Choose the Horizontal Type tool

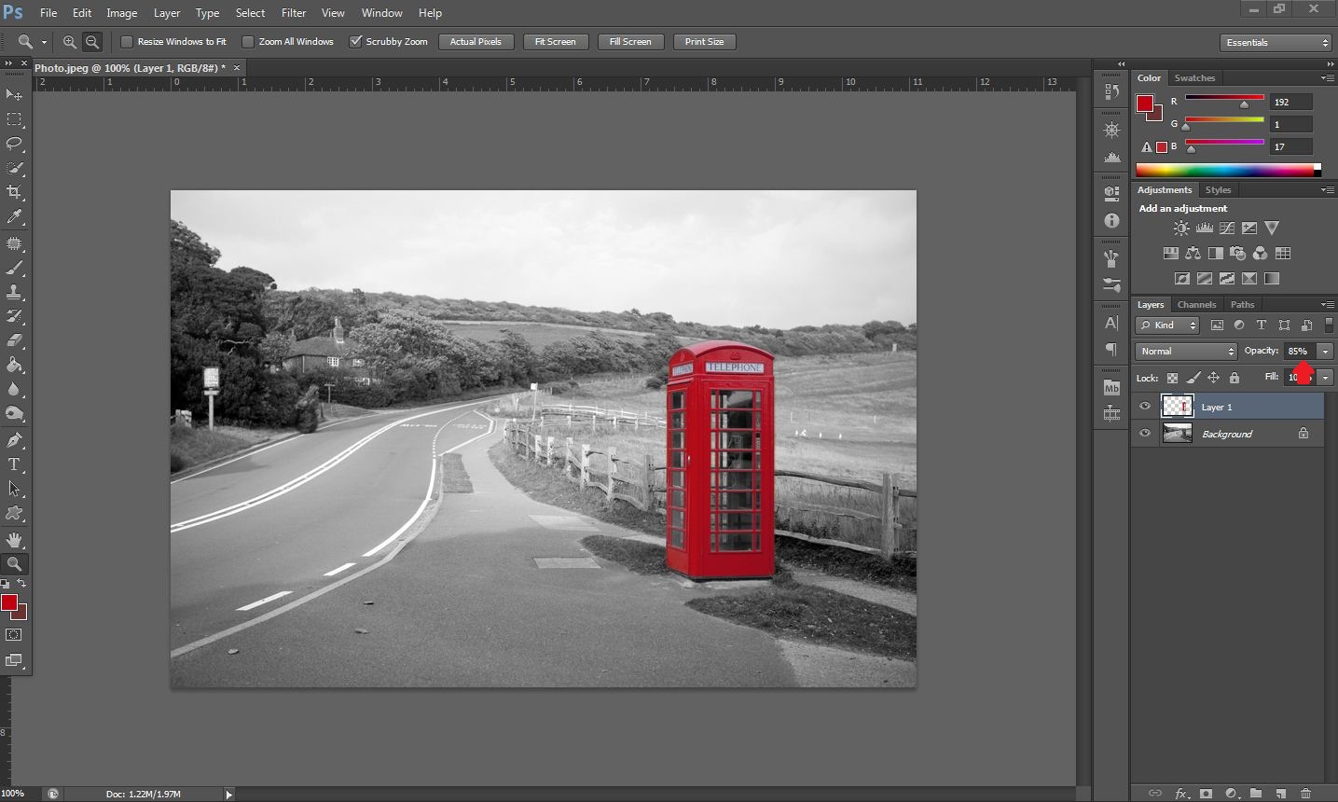coord(13,463)
